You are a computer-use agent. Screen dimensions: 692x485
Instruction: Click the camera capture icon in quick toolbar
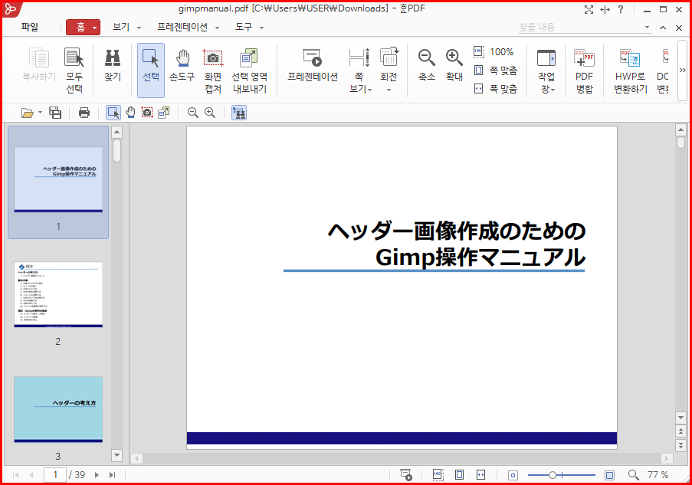[147, 113]
